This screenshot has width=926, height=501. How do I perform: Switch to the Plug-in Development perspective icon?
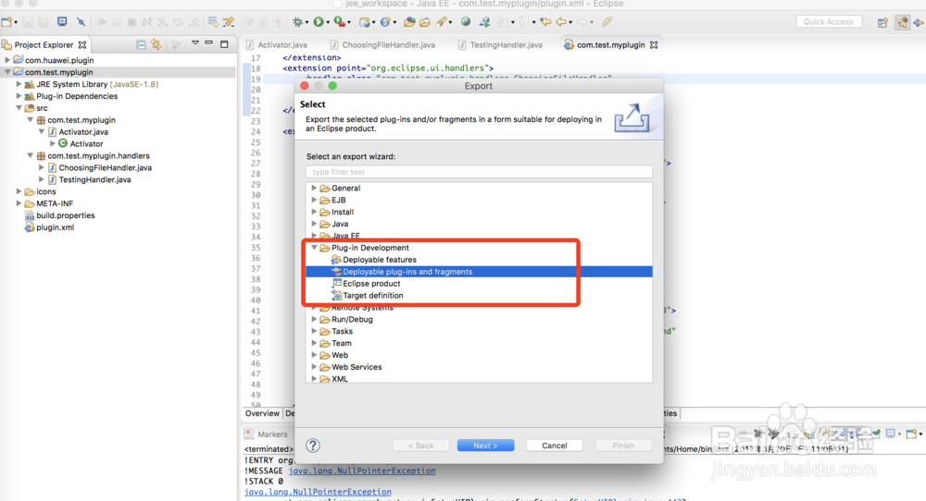tap(919, 22)
